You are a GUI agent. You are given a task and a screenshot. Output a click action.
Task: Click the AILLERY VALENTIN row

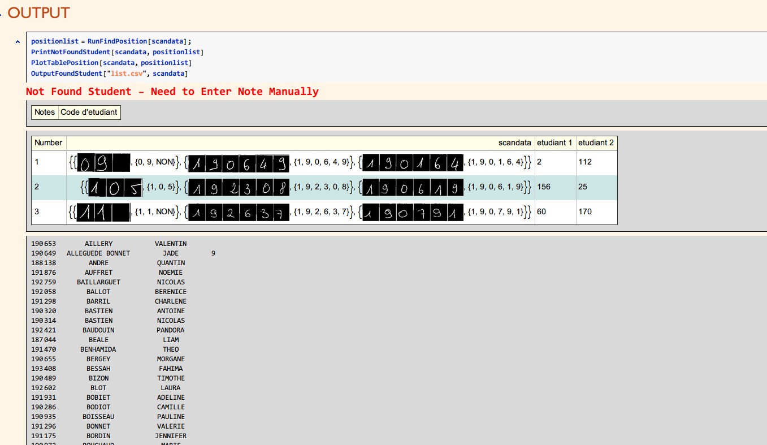point(109,244)
